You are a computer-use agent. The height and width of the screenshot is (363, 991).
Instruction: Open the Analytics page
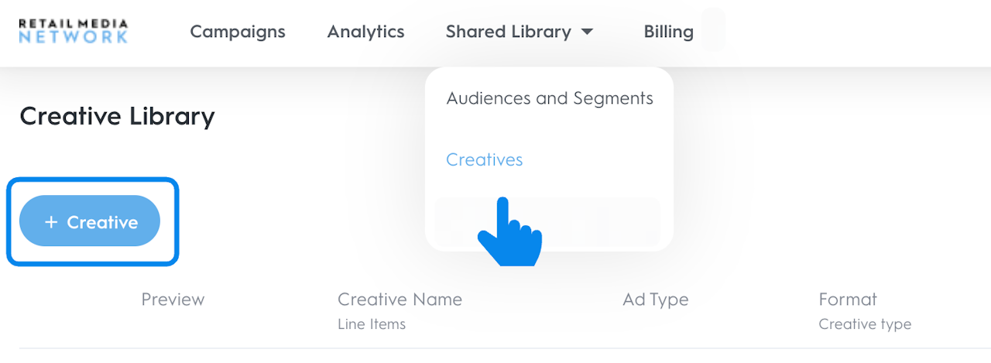[365, 32]
